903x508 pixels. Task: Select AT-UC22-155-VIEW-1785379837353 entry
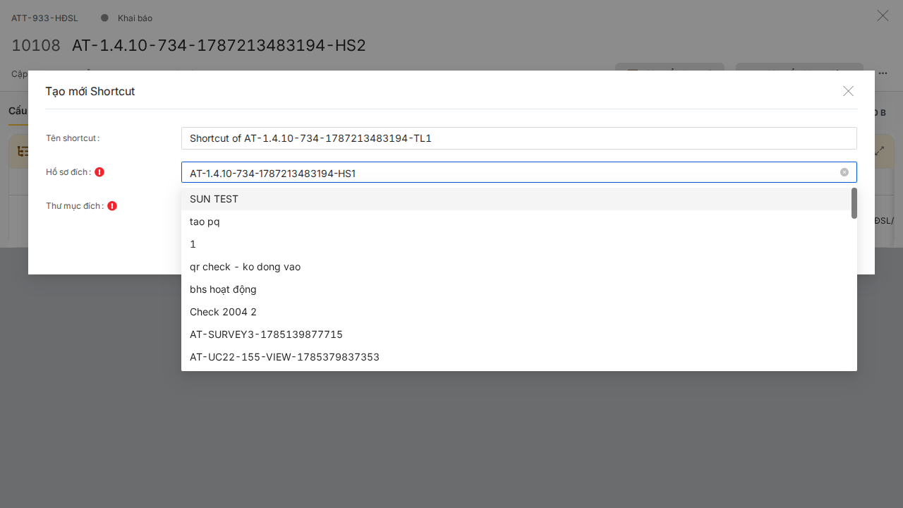516,357
